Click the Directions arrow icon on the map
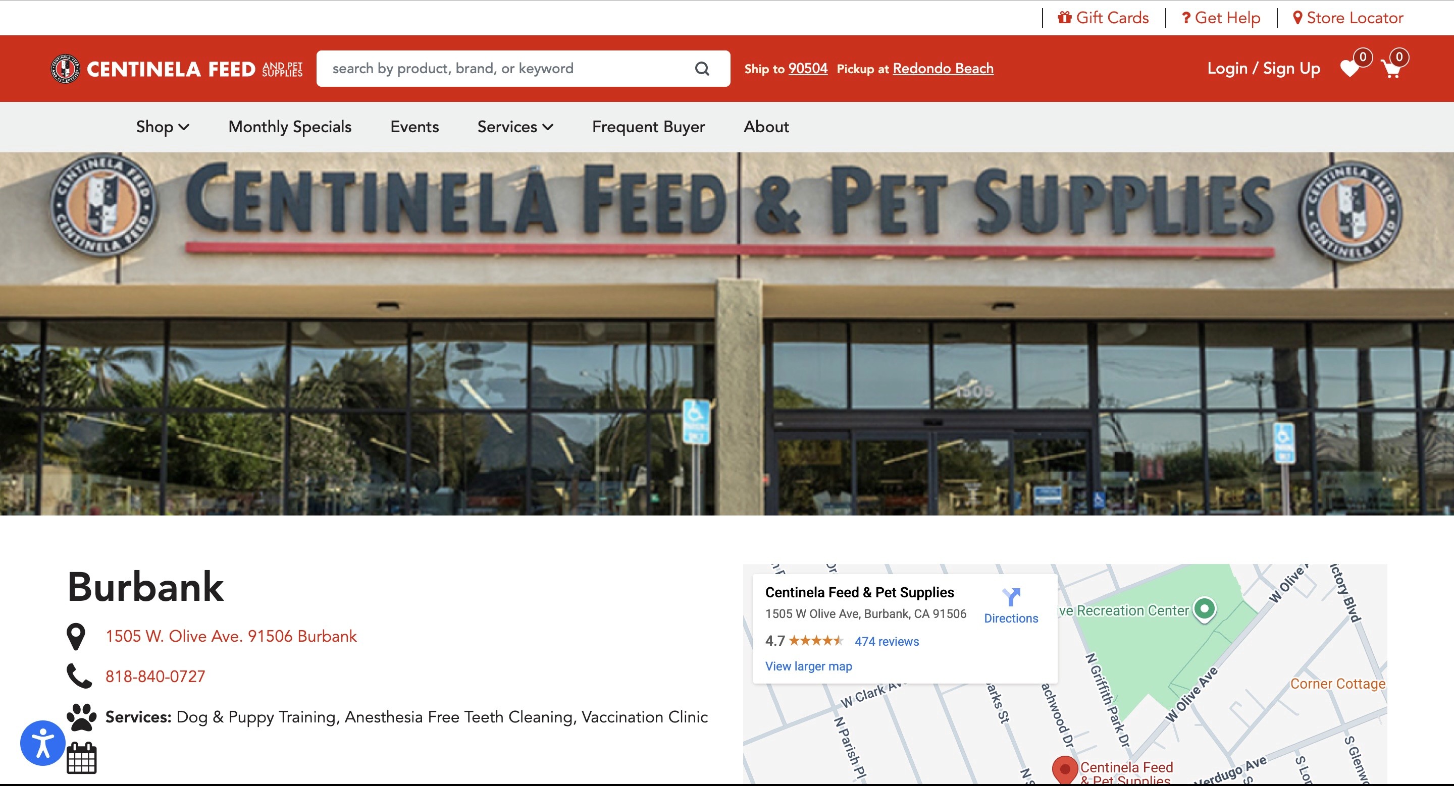1454x786 pixels. pyautogui.click(x=1011, y=596)
